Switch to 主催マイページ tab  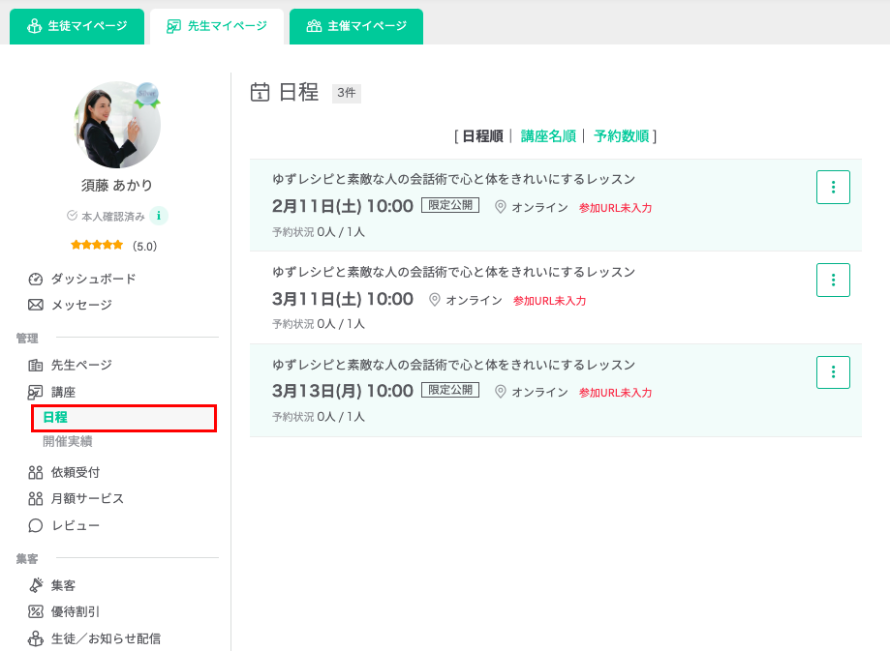tap(356, 26)
